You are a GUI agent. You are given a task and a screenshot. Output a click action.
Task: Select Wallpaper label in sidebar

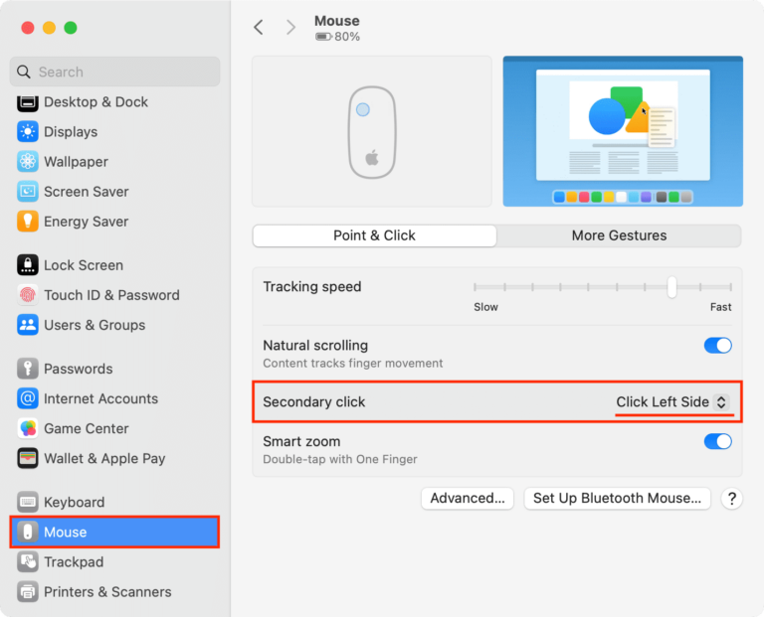coord(76,162)
